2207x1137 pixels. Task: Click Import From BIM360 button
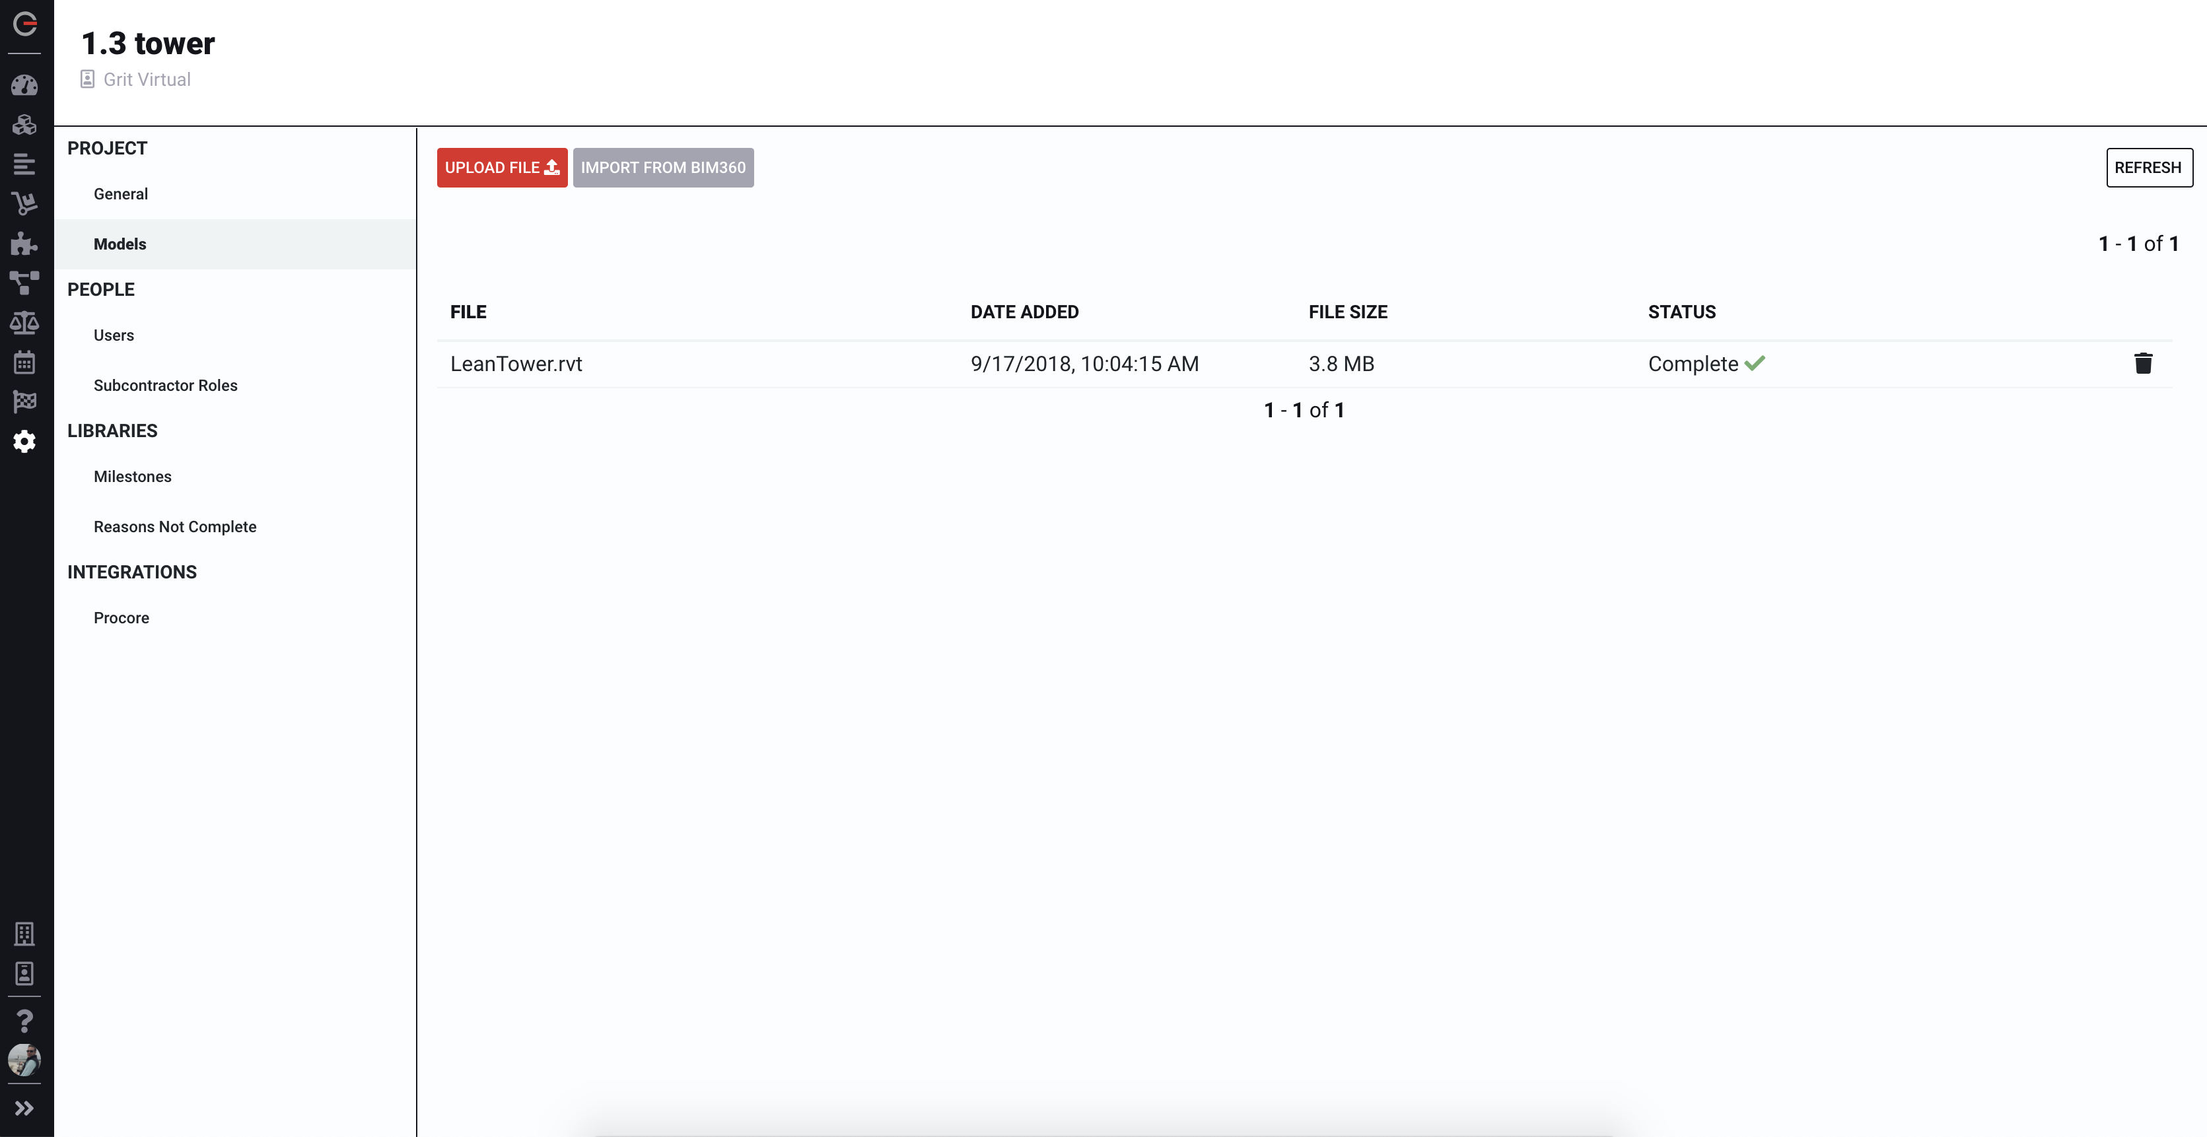(x=662, y=167)
